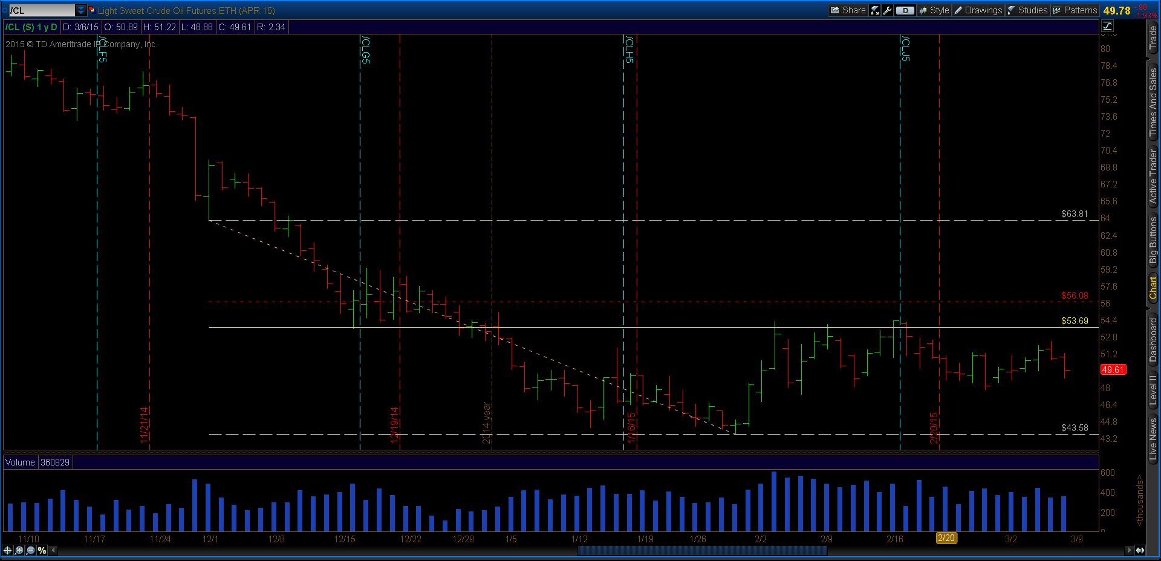The height and width of the screenshot is (561, 1161).
Task: Click the scroll left arrow
Action: coord(53,550)
